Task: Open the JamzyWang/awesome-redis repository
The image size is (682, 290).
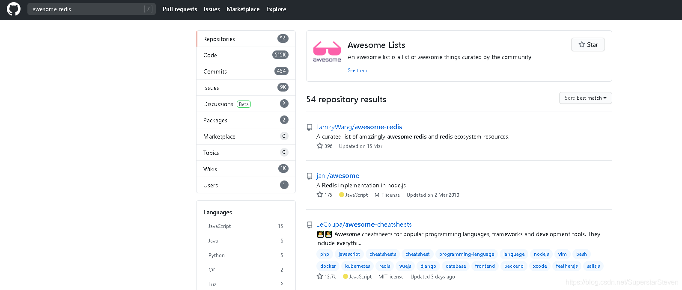Action: point(359,127)
